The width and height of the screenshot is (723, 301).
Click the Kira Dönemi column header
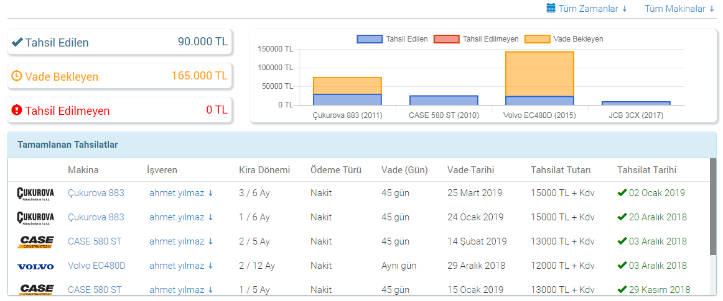[x=264, y=170]
